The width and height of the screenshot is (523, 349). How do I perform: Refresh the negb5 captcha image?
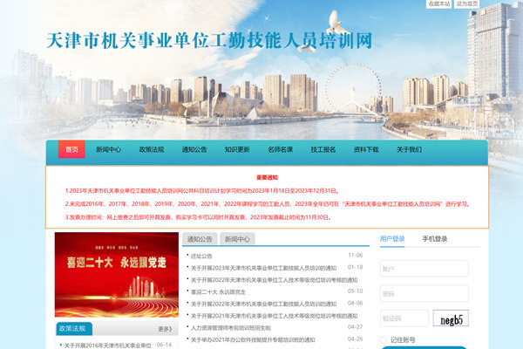click(451, 318)
